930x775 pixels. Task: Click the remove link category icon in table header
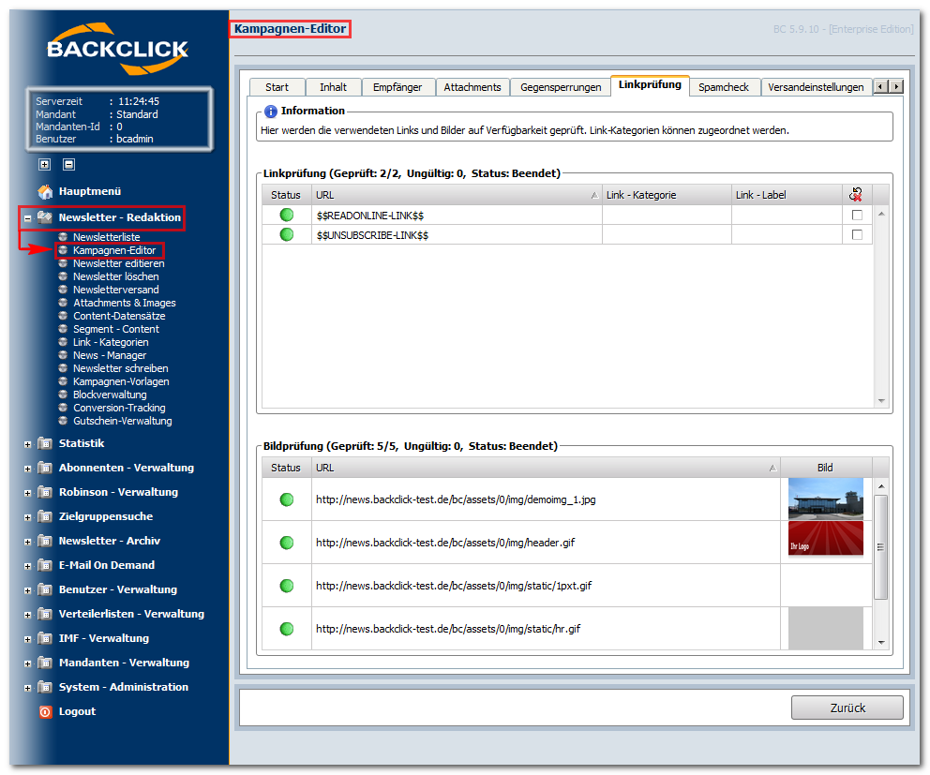[856, 195]
